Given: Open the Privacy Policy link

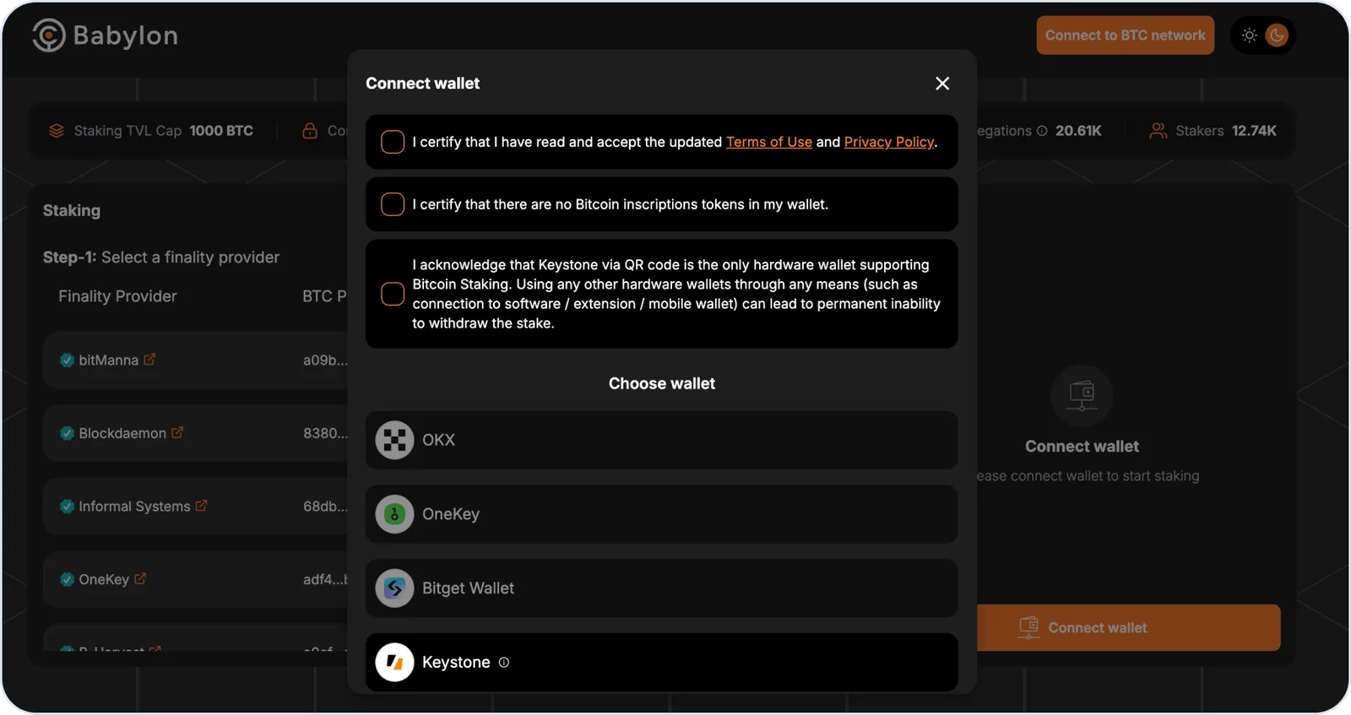Looking at the screenshot, I should click(889, 142).
